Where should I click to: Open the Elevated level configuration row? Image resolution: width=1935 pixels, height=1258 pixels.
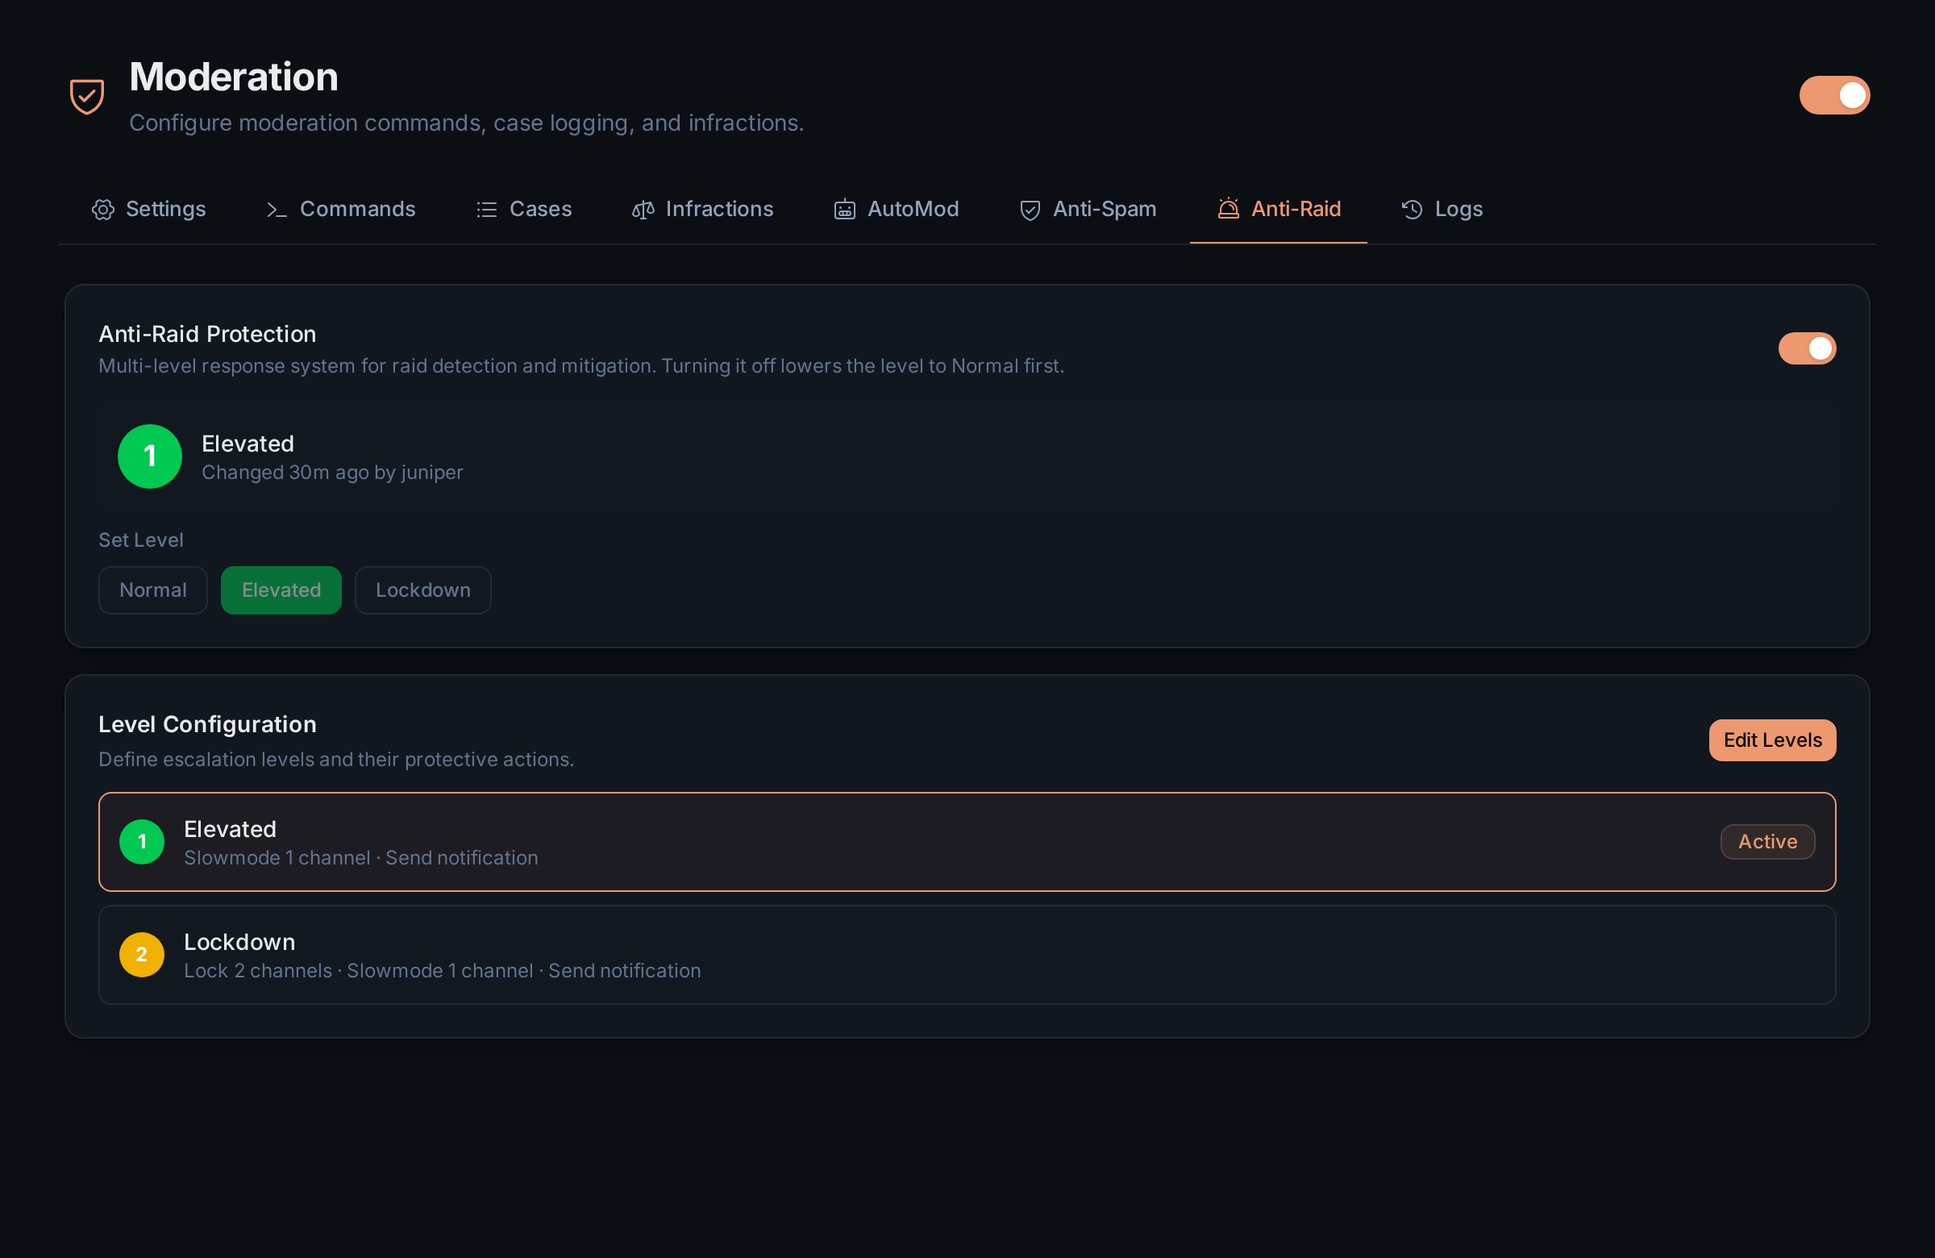(967, 842)
